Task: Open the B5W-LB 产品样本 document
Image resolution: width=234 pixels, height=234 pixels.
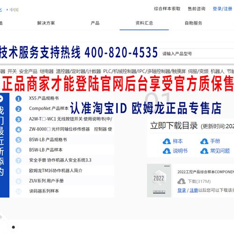Action: click(x=46, y=150)
